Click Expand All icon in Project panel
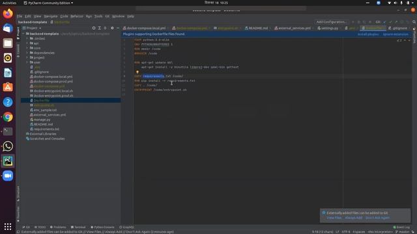The height and width of the screenshot is (234, 417). [x=100, y=28]
